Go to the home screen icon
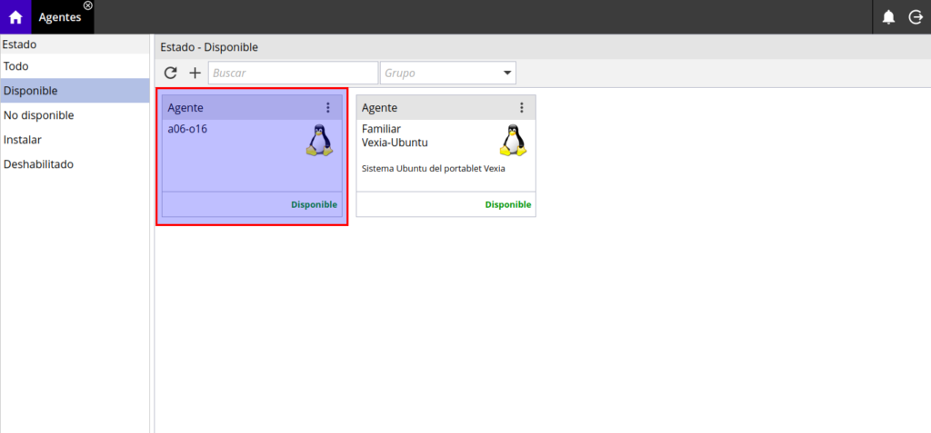 (x=15, y=17)
